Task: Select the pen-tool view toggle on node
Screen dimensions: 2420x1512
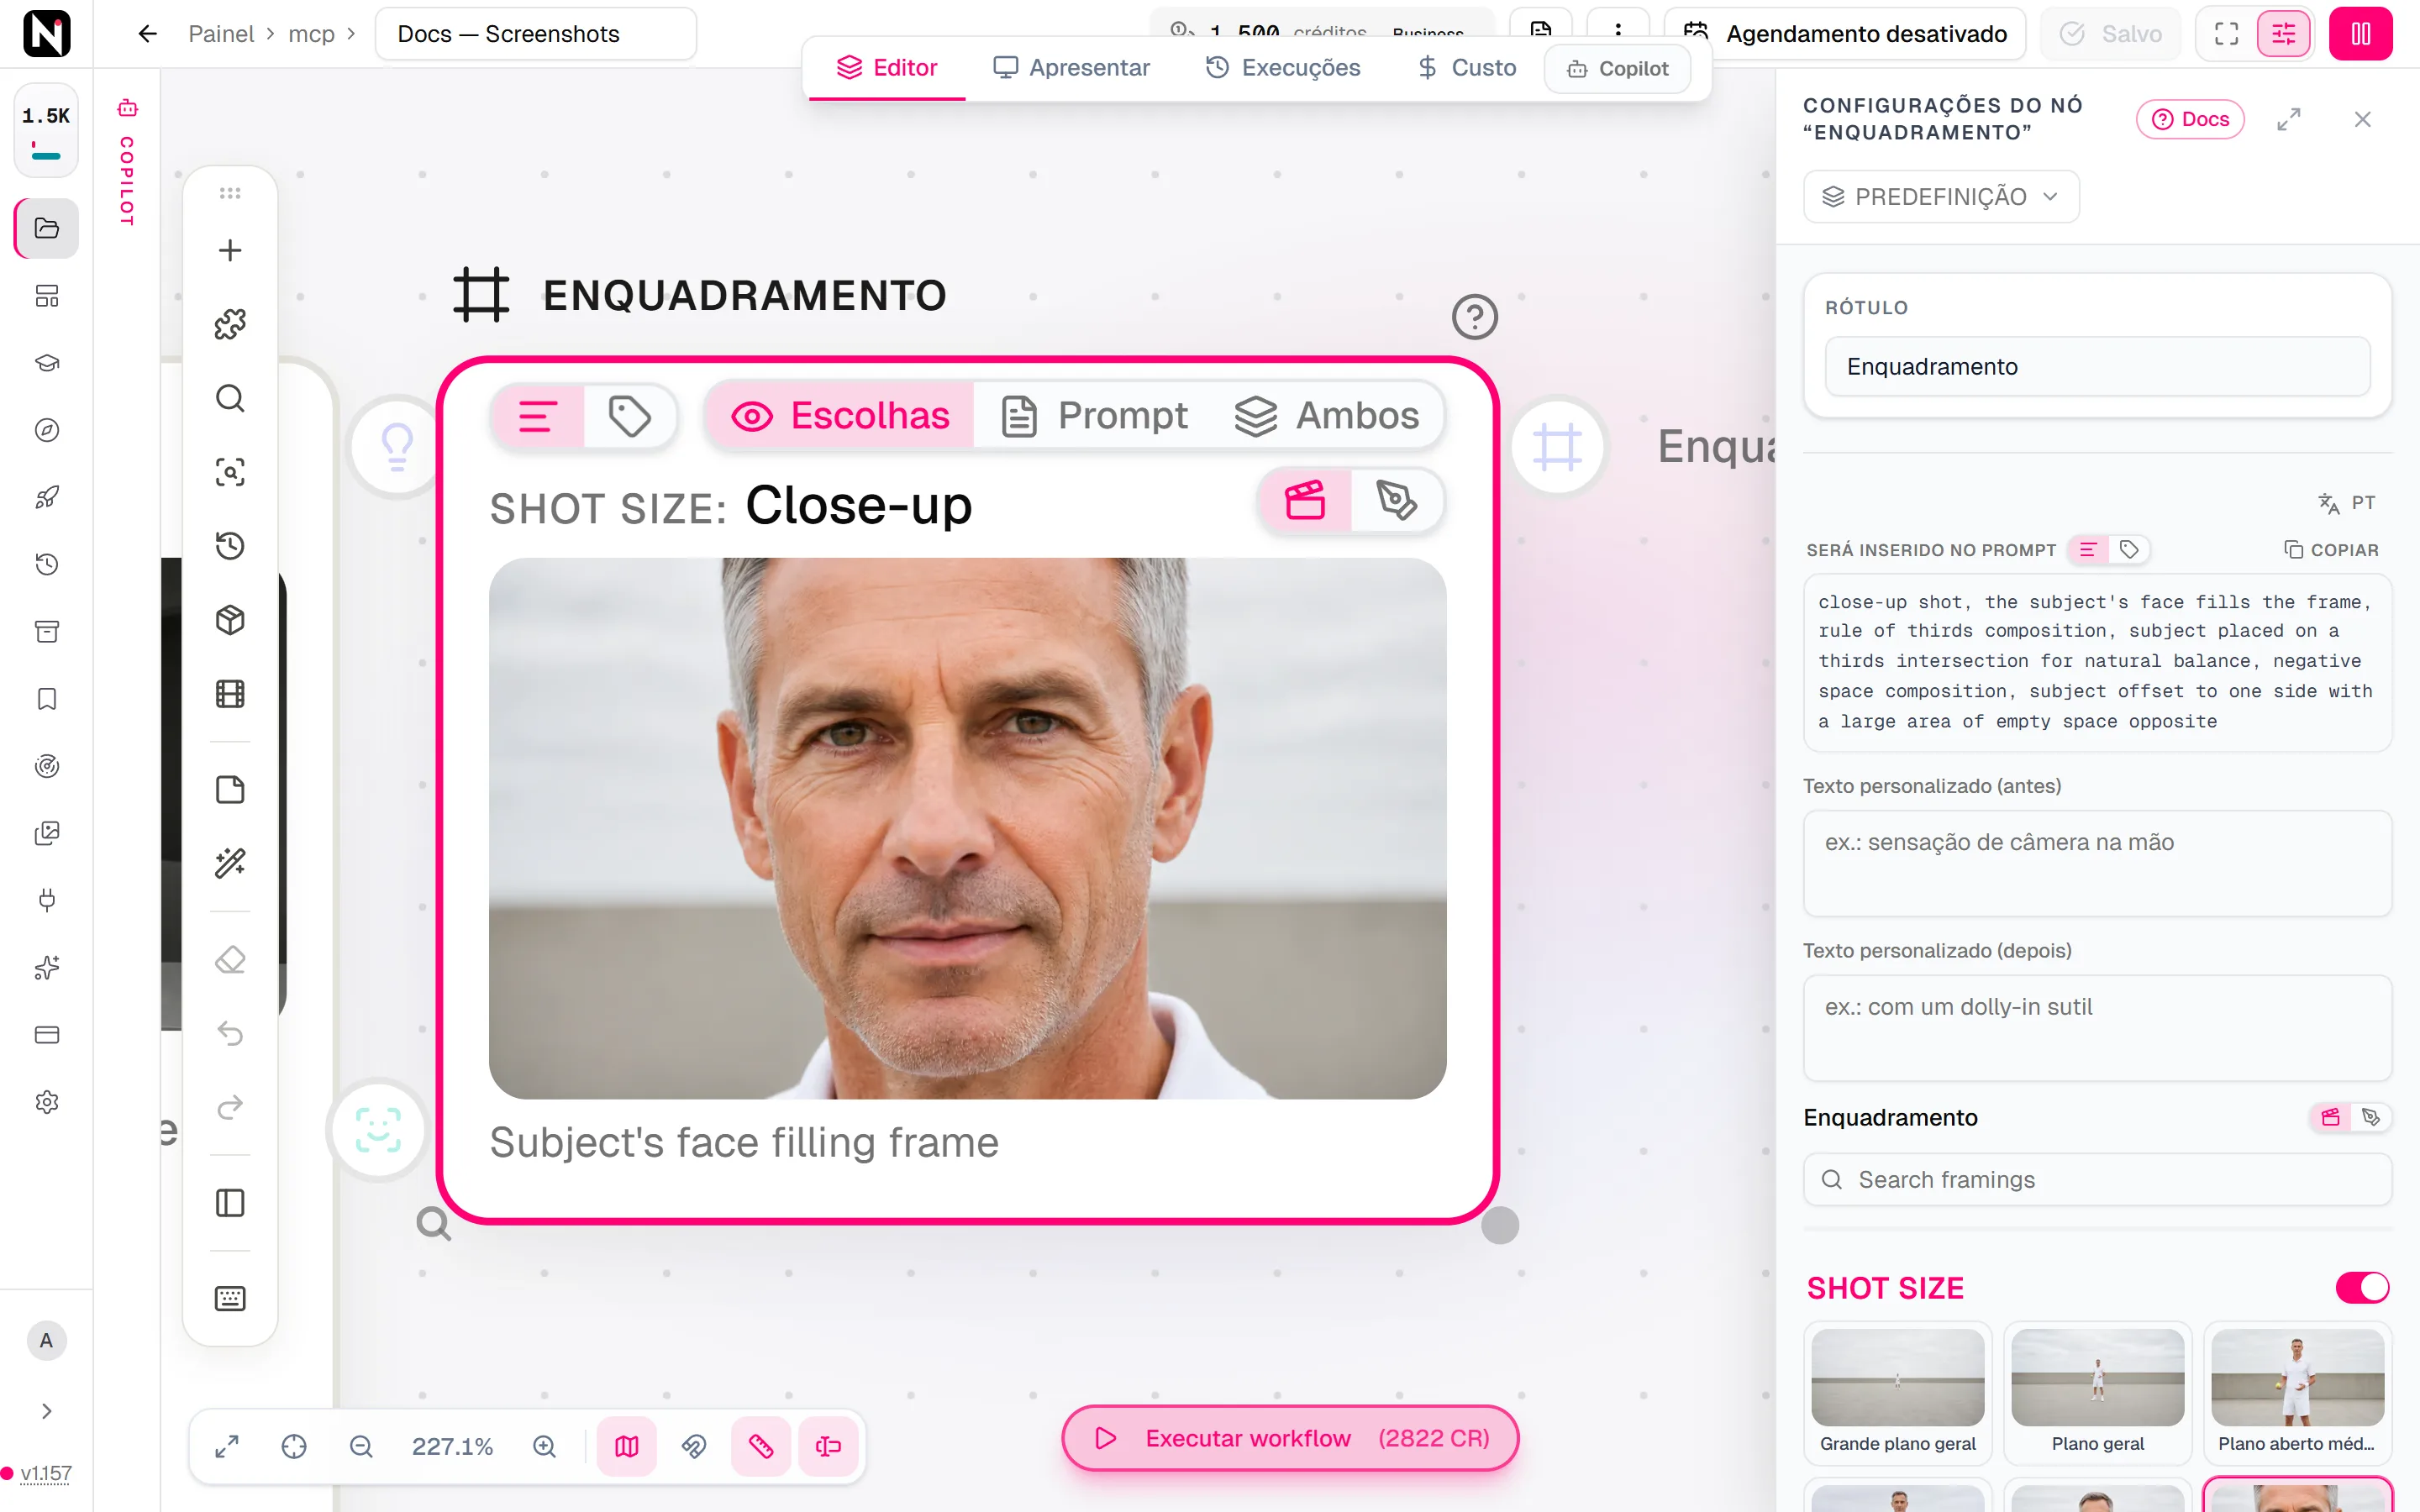Action: click(x=1396, y=500)
